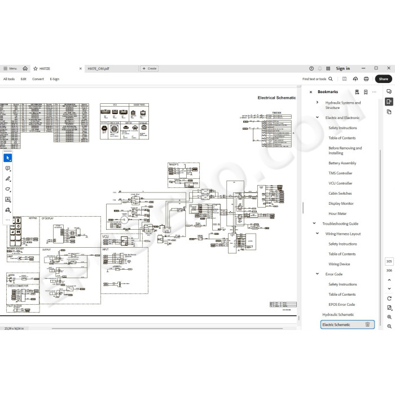Toggle the bookmarks panel icon
The width and height of the screenshot is (395, 395).
coord(389,102)
